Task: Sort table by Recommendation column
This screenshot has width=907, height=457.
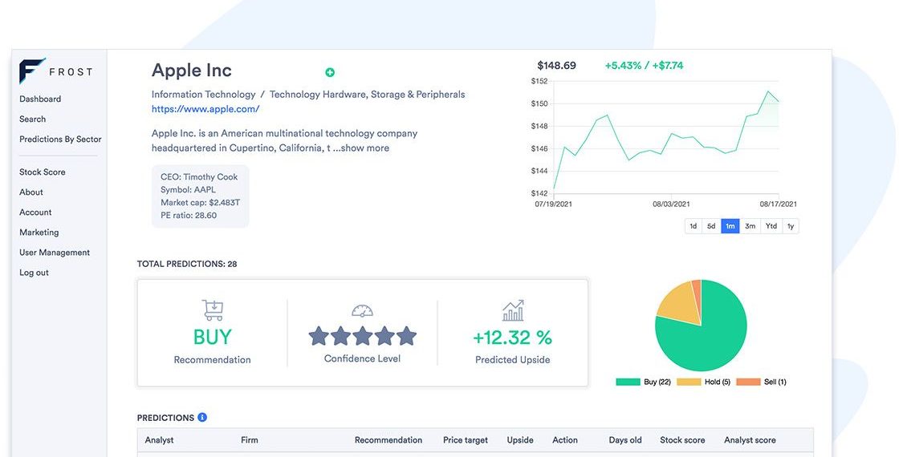Action: (388, 440)
